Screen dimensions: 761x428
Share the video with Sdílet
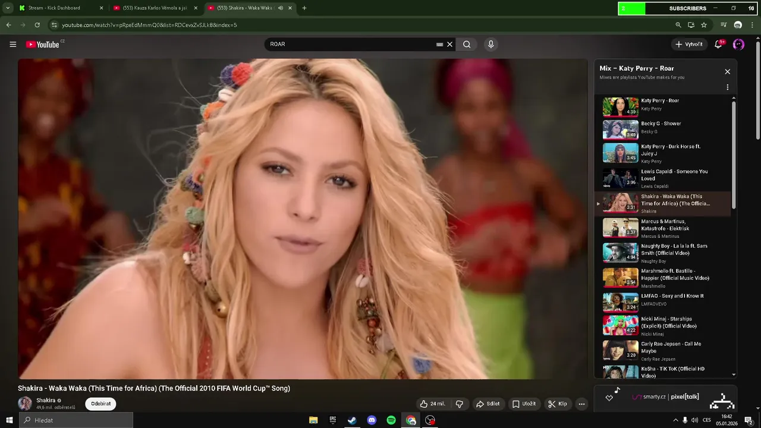(488, 404)
